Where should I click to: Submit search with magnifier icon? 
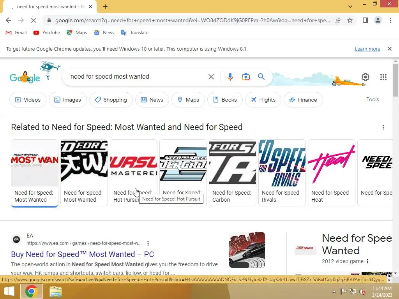coord(261,77)
